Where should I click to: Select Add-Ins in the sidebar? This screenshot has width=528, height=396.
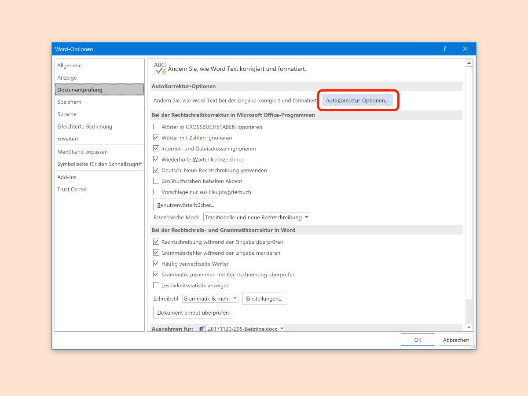tap(99, 177)
